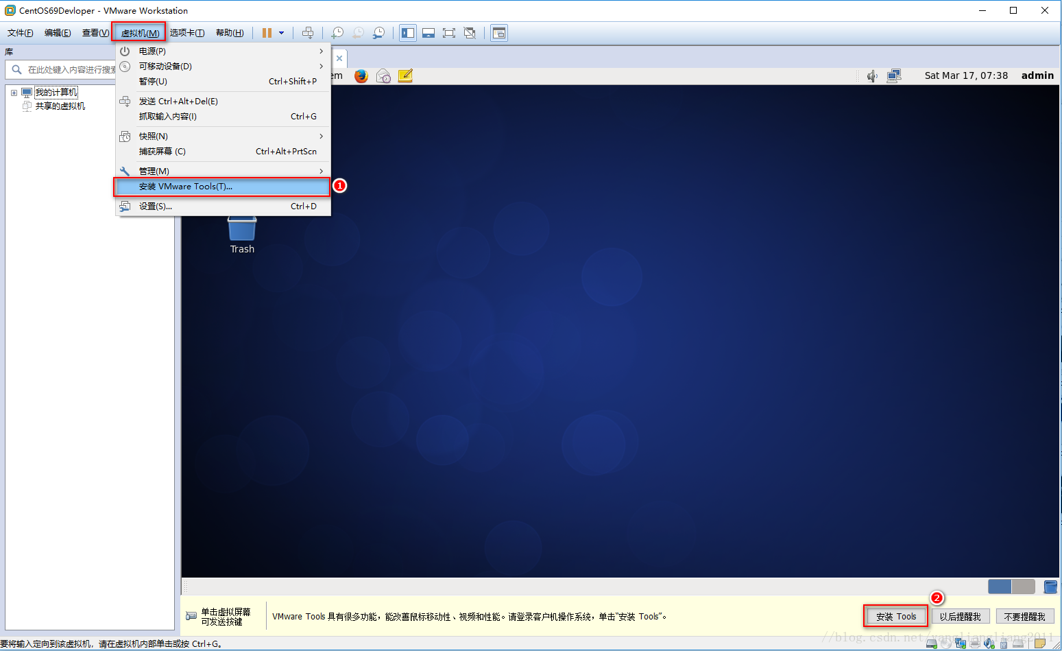Switch to the first guest workspace
The image size is (1062, 651).
coord(1000,587)
